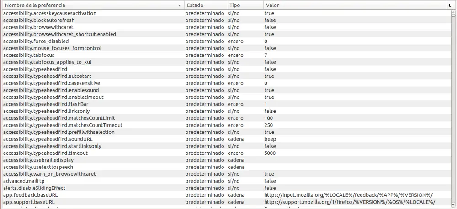
Task: Click sort arrow in preference name header
Action: (x=179, y=5)
